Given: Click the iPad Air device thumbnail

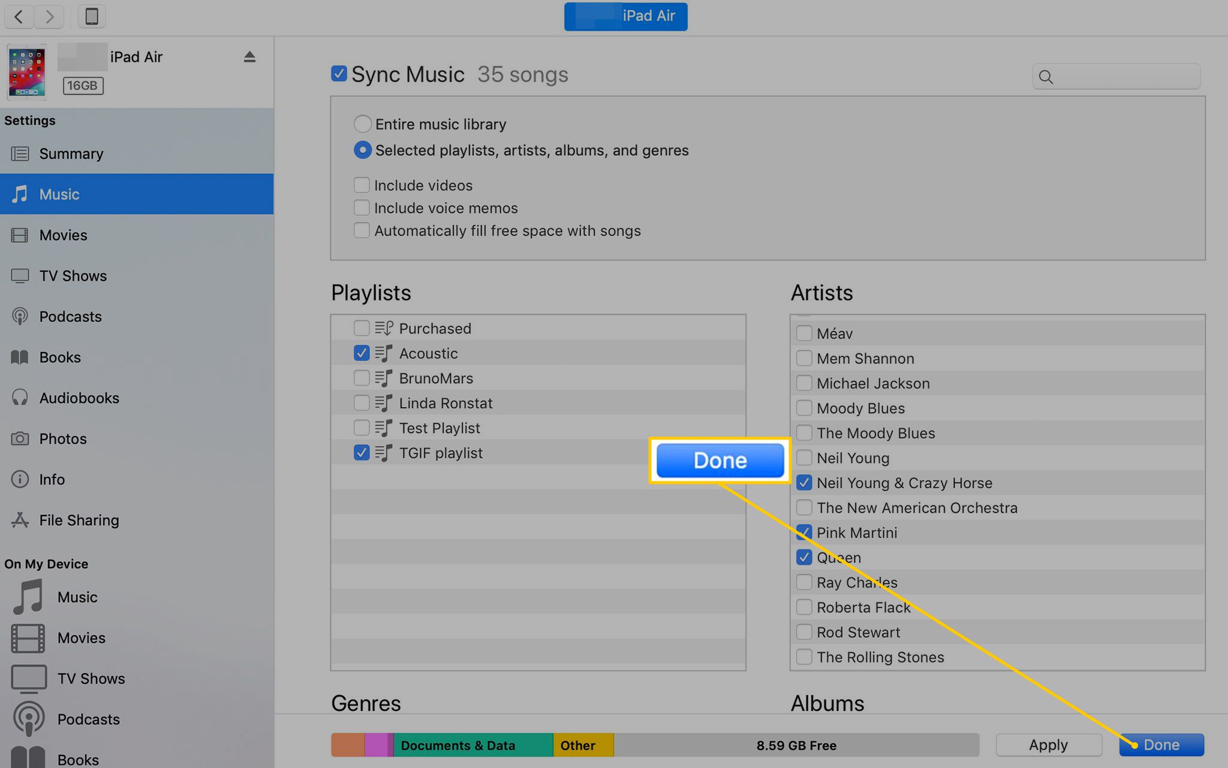Looking at the screenshot, I should tap(26, 71).
